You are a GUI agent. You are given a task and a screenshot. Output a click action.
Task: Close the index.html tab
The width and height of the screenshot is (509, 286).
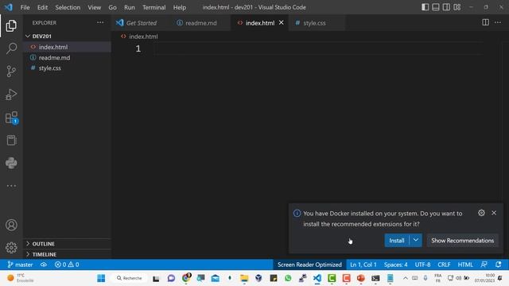[x=281, y=23]
